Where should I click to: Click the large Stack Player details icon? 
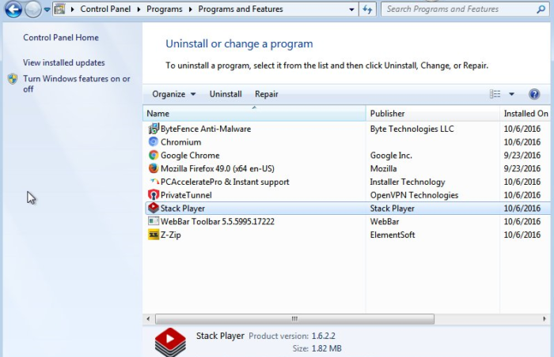point(170,341)
